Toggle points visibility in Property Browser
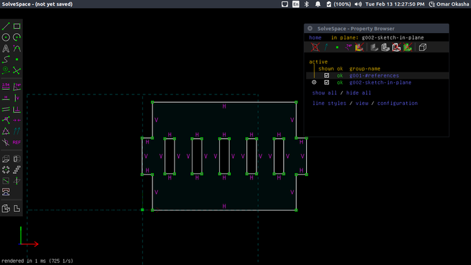Screen dimensions: 471x265 337,47
